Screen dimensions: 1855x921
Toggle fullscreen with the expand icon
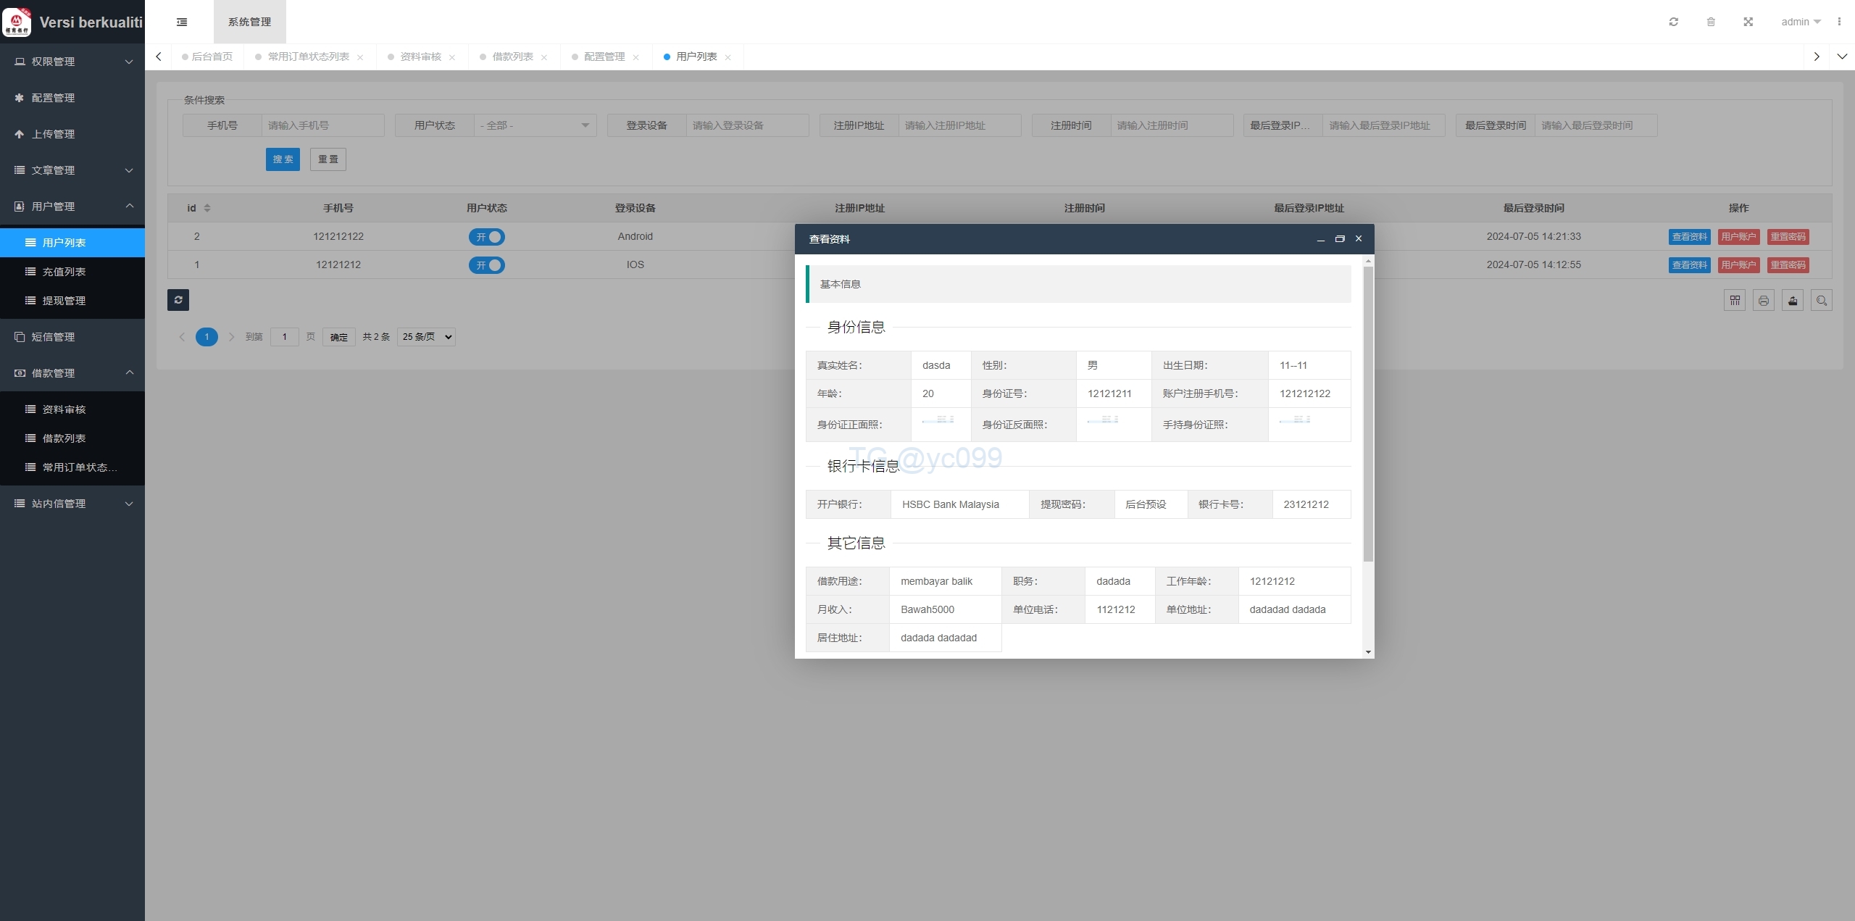[1748, 22]
